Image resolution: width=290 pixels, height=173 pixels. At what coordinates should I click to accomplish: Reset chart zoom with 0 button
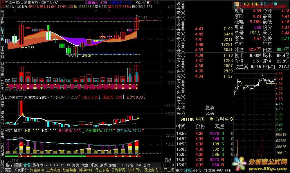tap(173, 165)
